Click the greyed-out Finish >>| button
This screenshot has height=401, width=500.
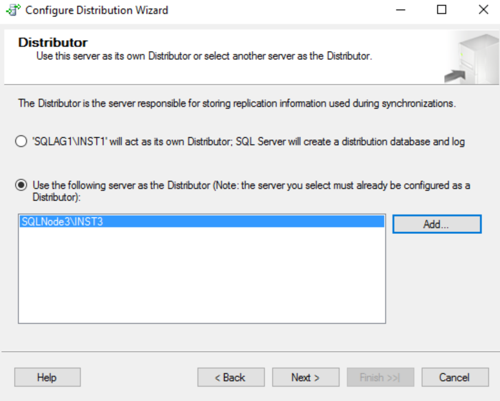pyautogui.click(x=380, y=377)
